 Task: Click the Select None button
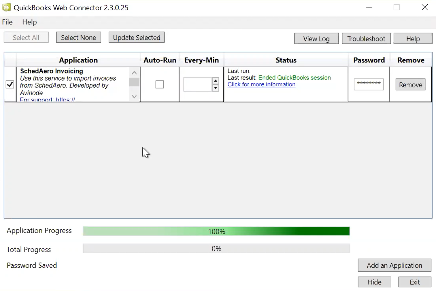(x=78, y=37)
